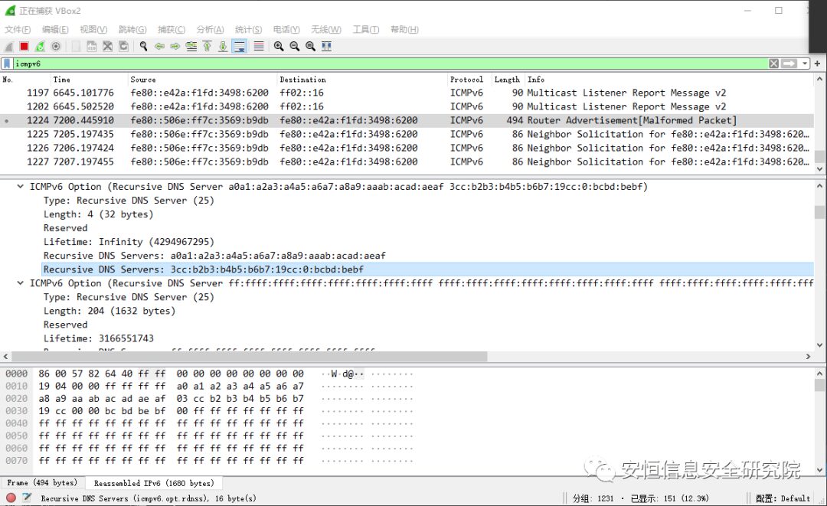Open the display filter history dropdown
Viewport: 827px width, 506px height.
point(805,64)
